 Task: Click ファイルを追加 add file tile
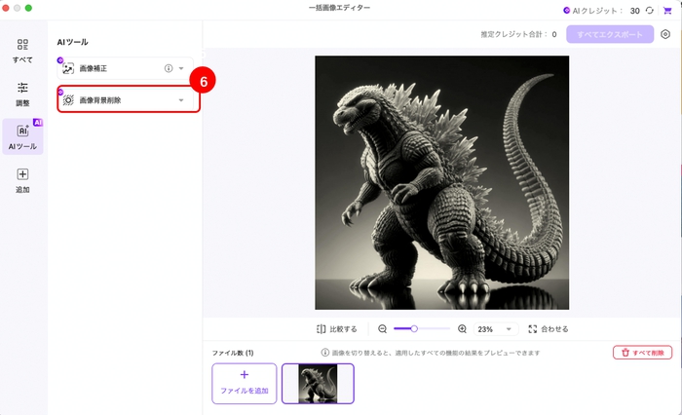pos(245,384)
